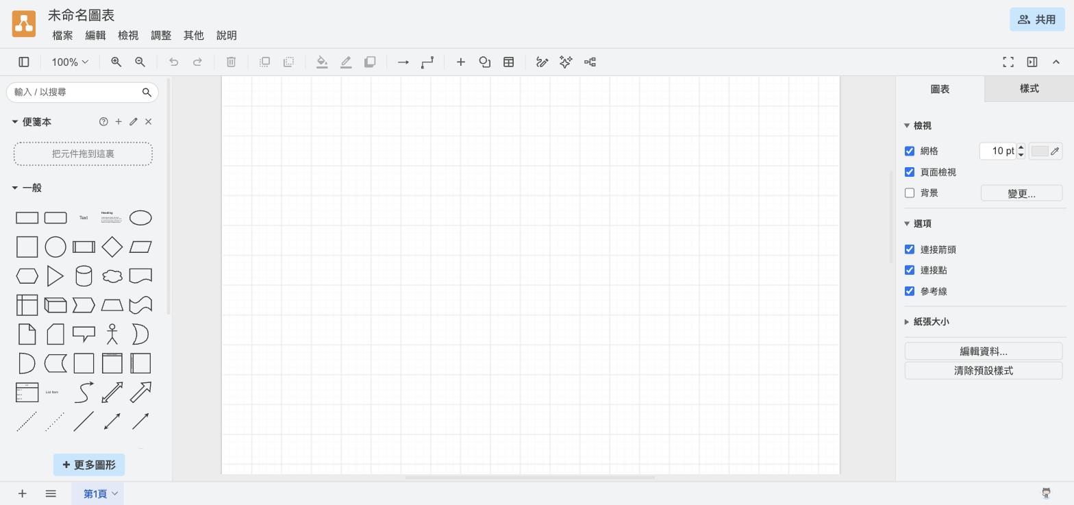Image resolution: width=1074 pixels, height=505 pixels.
Task: Open the grid color swatch
Action: tap(1046, 151)
